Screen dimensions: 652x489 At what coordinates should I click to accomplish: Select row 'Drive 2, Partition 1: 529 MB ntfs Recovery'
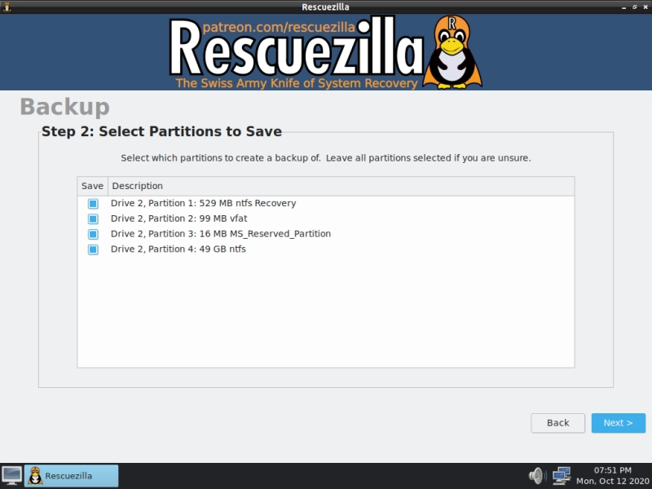[x=325, y=203]
